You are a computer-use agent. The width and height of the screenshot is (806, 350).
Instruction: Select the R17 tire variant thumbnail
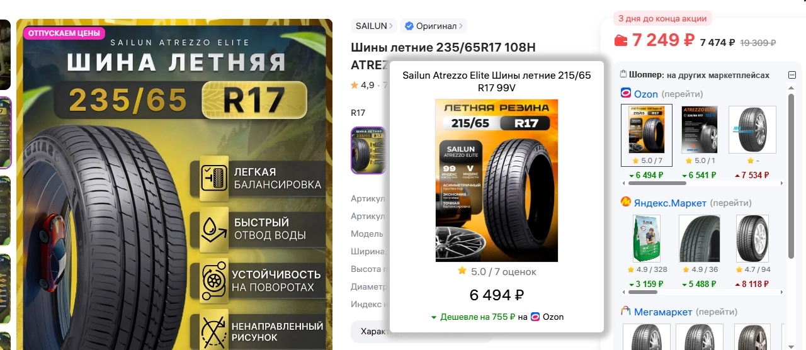click(x=368, y=150)
